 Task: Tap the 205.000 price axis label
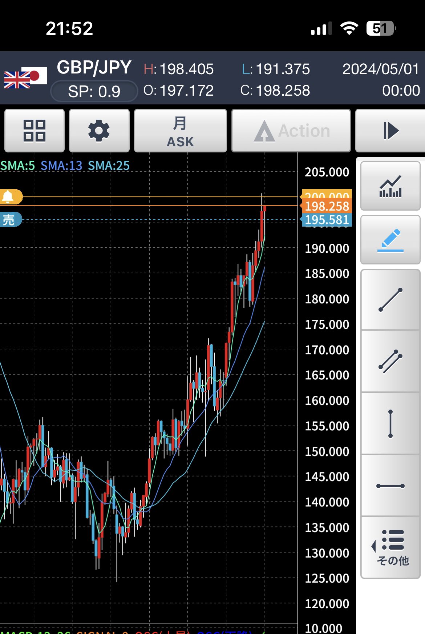[327, 172]
